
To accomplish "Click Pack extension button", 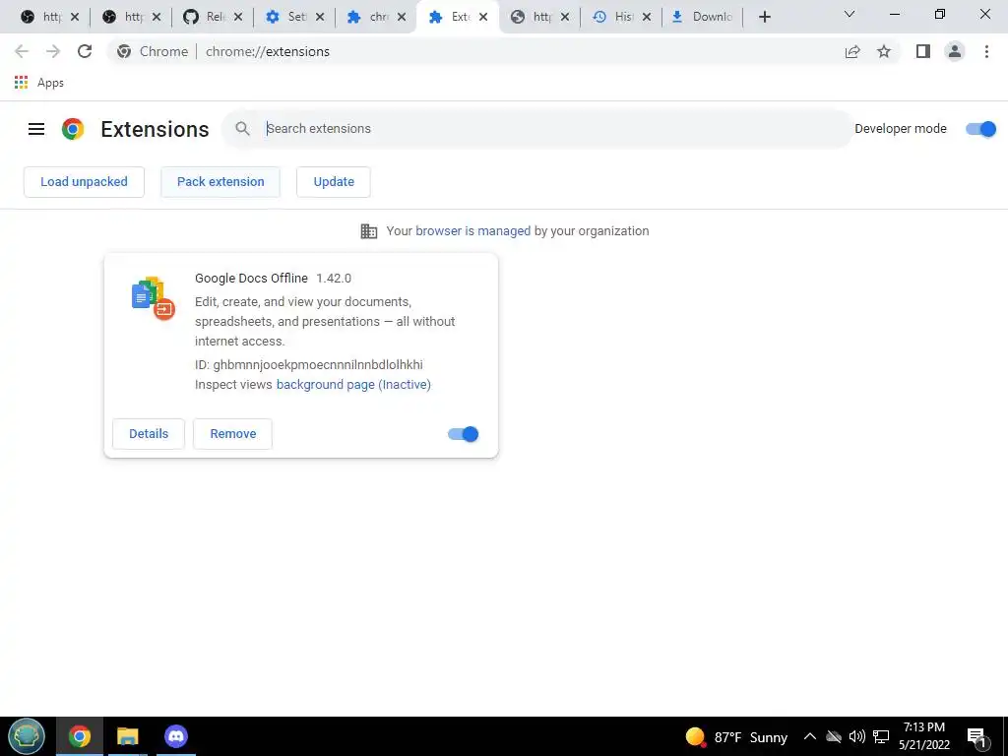I will tap(220, 182).
